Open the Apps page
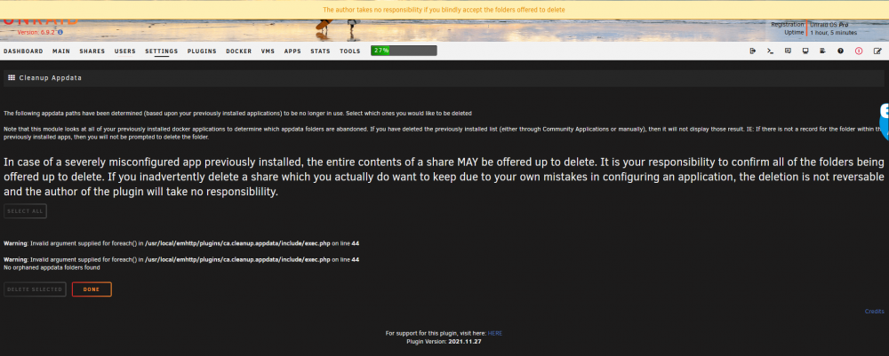 292,51
